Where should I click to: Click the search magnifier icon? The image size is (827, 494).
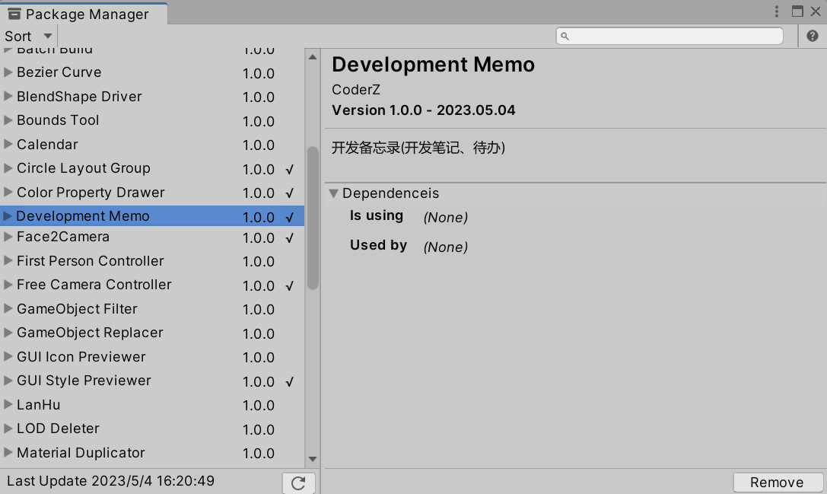pyautogui.click(x=565, y=36)
